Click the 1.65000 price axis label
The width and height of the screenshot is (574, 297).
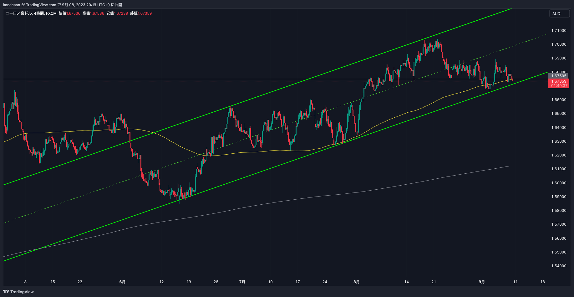coord(559,113)
